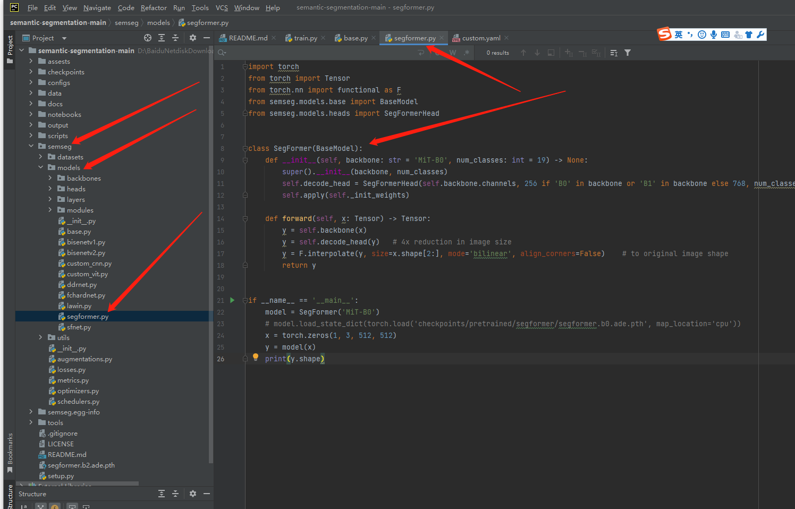795x509 pixels.
Task: Click in the search text input field
Action: [319, 53]
